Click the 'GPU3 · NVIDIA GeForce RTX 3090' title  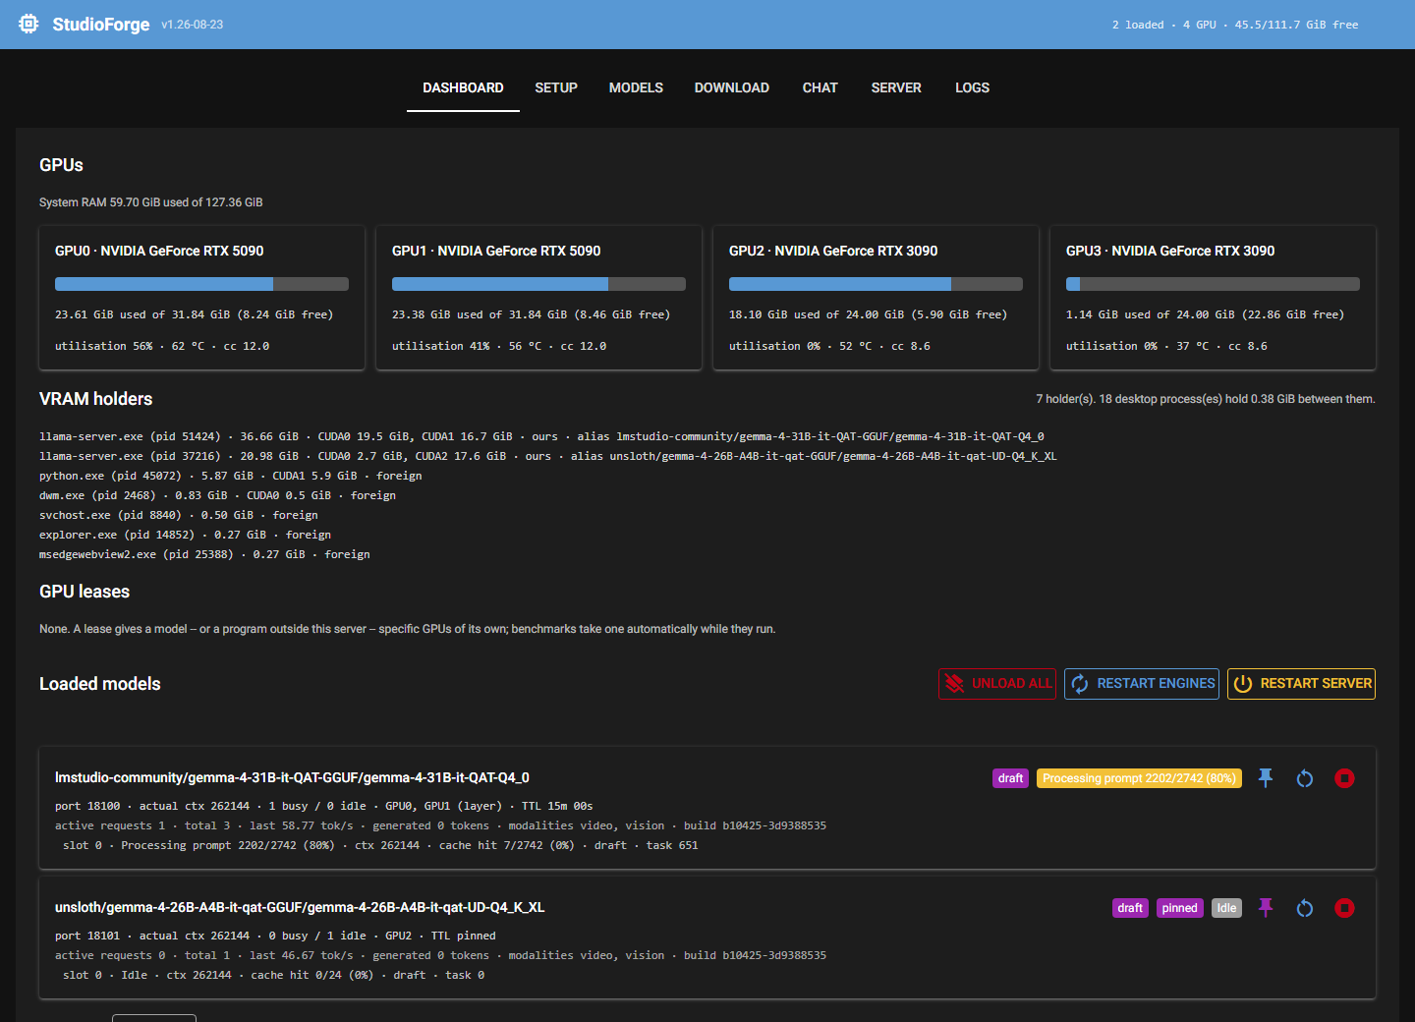[x=1170, y=251]
